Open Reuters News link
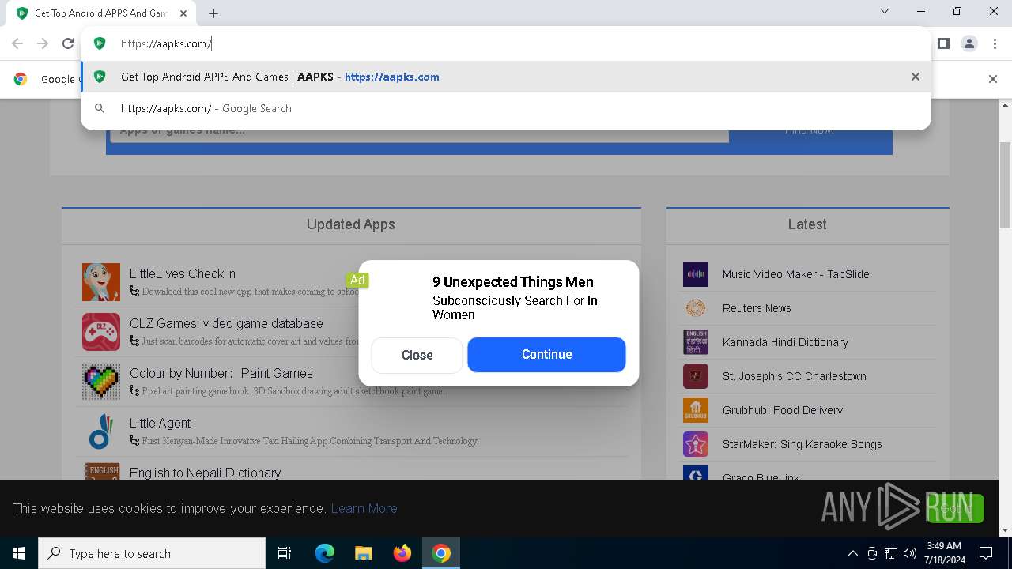 757,308
